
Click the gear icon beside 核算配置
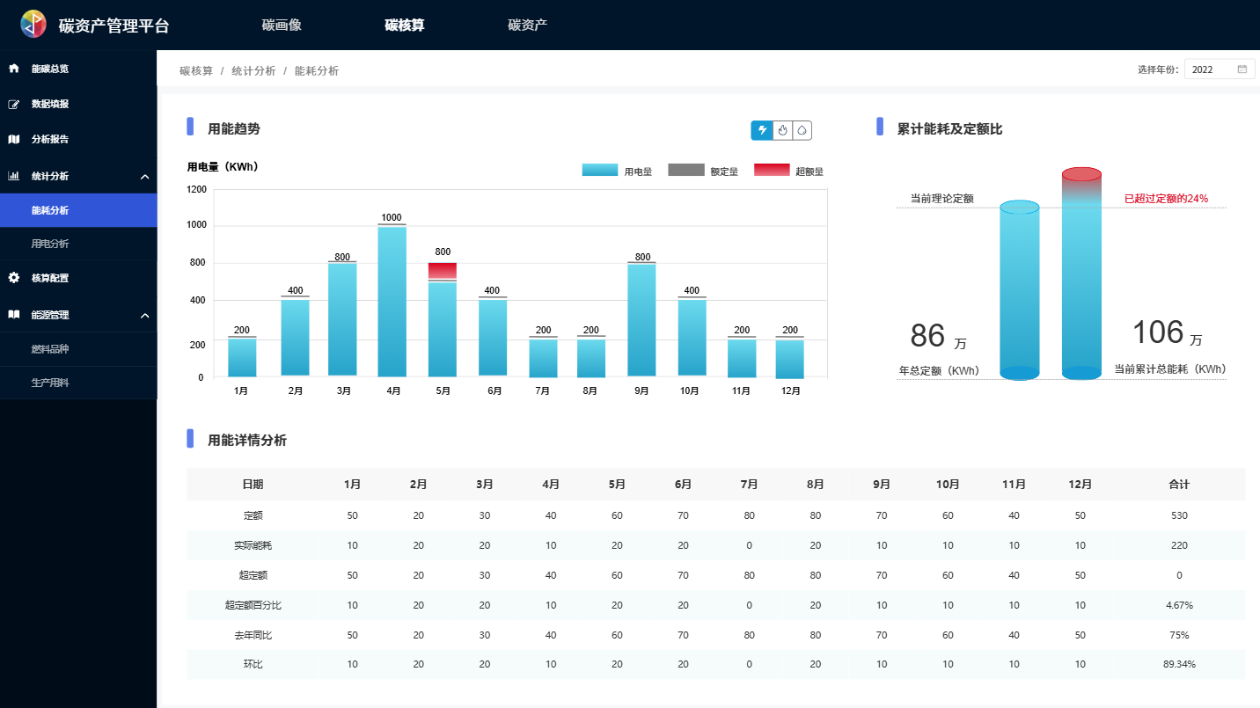tap(14, 278)
